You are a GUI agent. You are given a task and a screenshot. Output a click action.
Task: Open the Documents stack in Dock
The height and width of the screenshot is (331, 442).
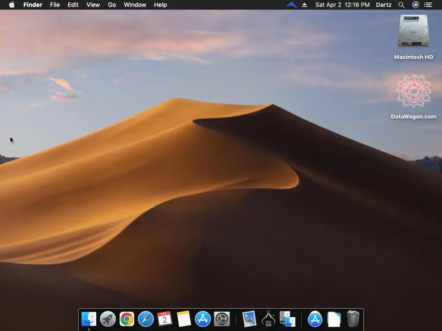[334, 319]
